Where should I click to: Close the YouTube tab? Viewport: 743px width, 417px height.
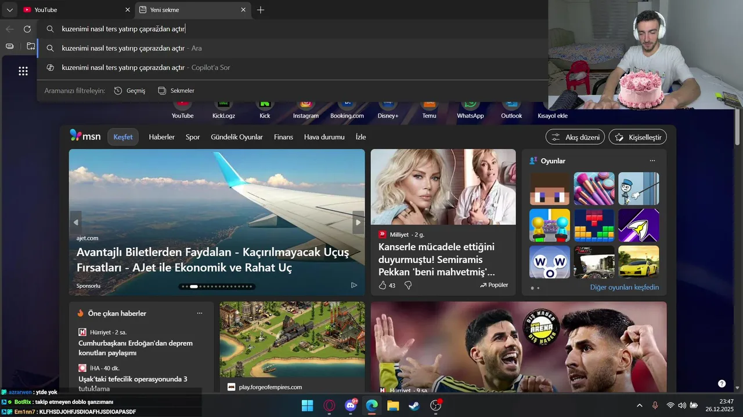(128, 10)
